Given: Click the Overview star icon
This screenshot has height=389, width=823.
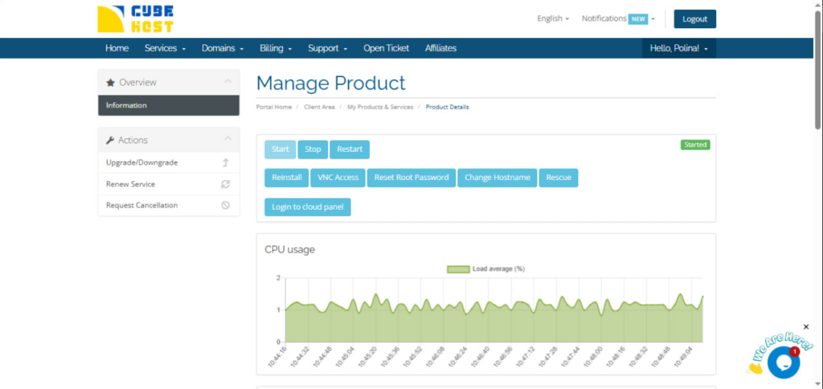Looking at the screenshot, I should pyautogui.click(x=111, y=83).
